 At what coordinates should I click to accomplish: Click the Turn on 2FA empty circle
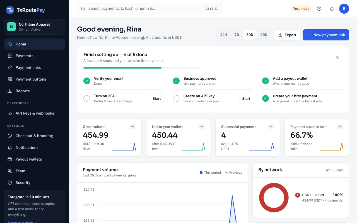pos(87,98)
